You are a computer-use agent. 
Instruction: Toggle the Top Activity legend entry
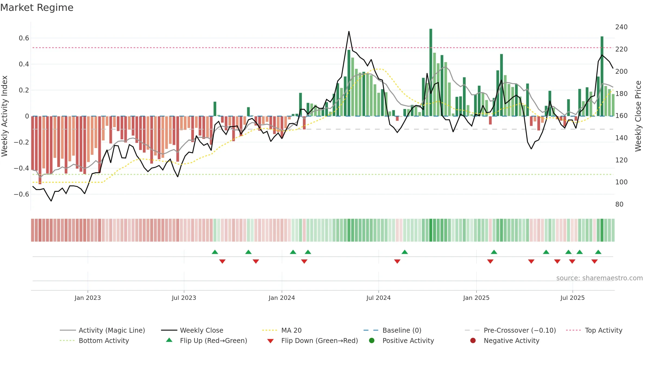pos(594,330)
